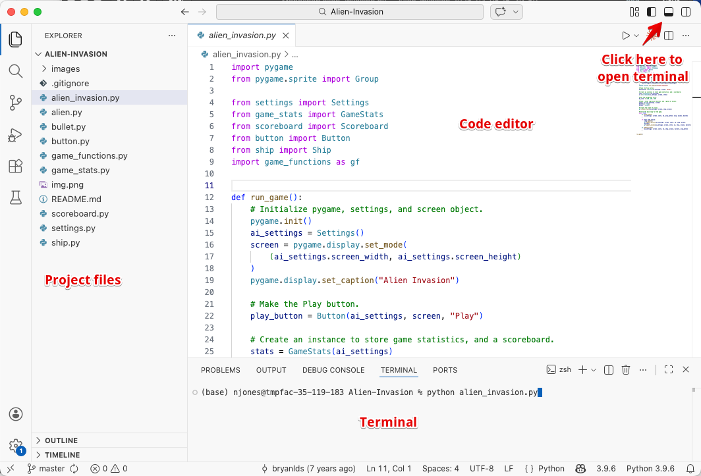Open scoreboard.py in explorer

coord(109,214)
